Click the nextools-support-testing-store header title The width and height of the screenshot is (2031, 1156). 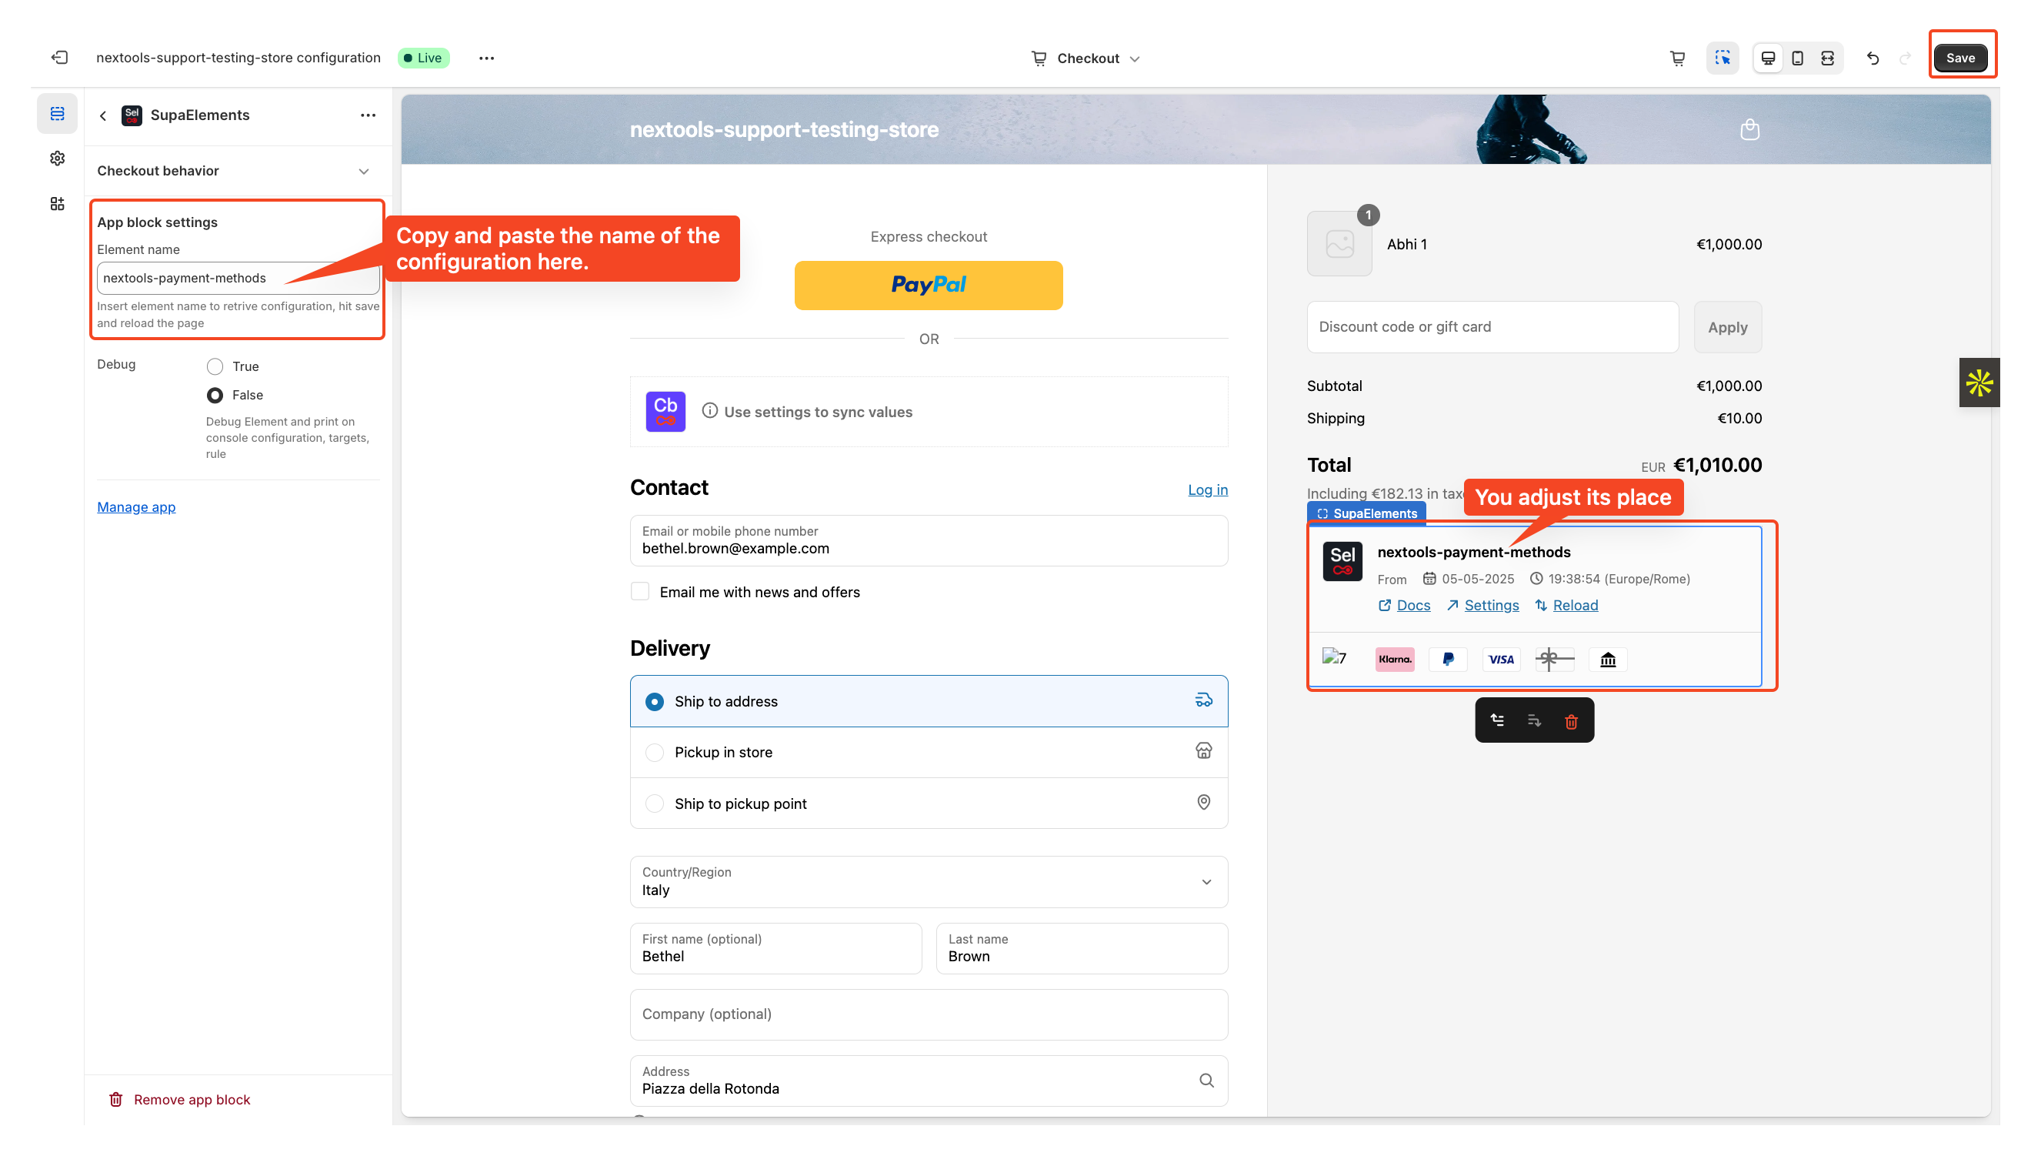(x=784, y=129)
